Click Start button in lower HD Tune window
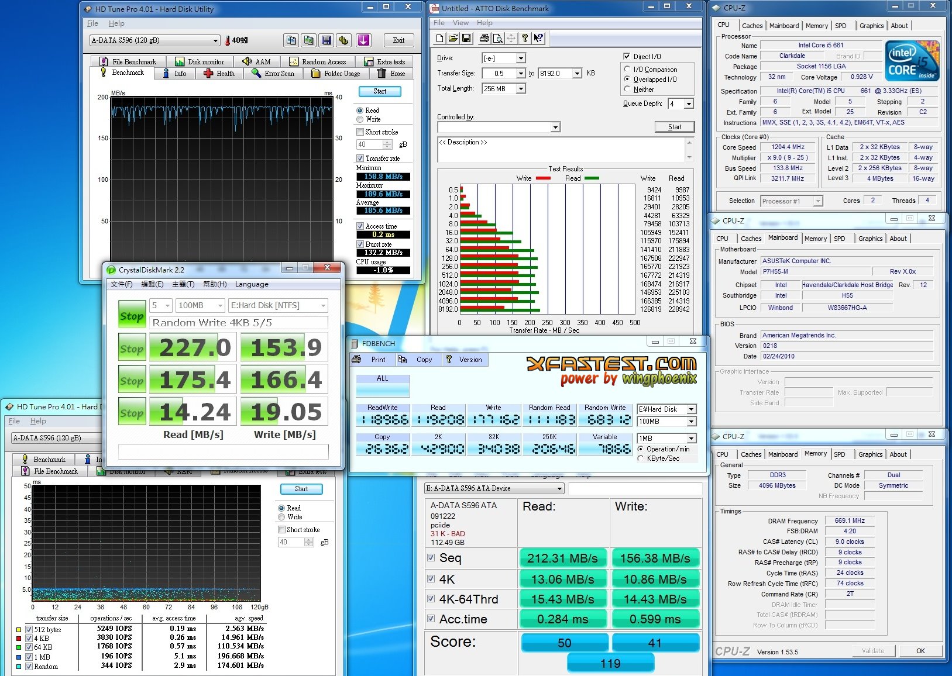This screenshot has width=952, height=676. [301, 489]
